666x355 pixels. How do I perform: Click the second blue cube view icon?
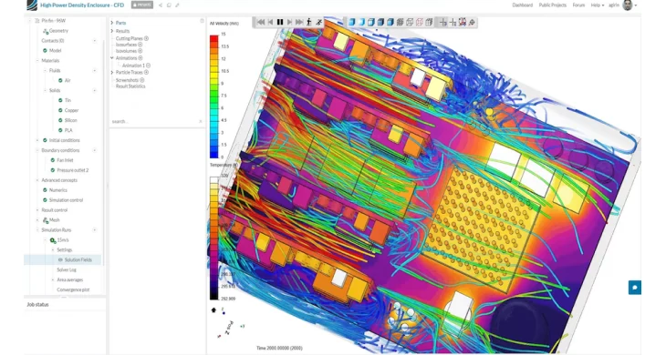[x=361, y=22]
